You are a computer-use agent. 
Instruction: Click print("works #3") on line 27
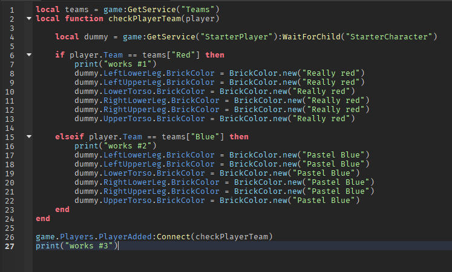tap(77, 246)
